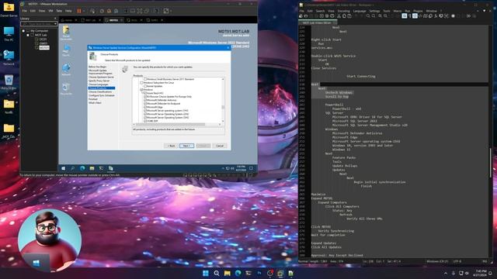Image resolution: width=497 pixels, height=279 pixels.
Task: Toggle EU Browser Choice Update checkbox
Action: pos(145,96)
